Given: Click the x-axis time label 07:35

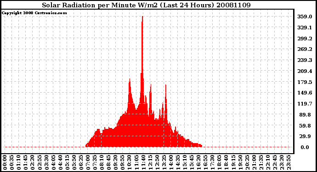Looking at the screenshot, I should (x=95, y=162).
